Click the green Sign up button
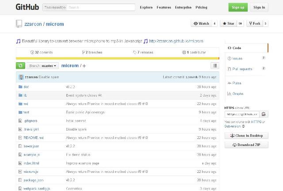Viewport: 283px width, 191px height. click(x=238, y=7)
